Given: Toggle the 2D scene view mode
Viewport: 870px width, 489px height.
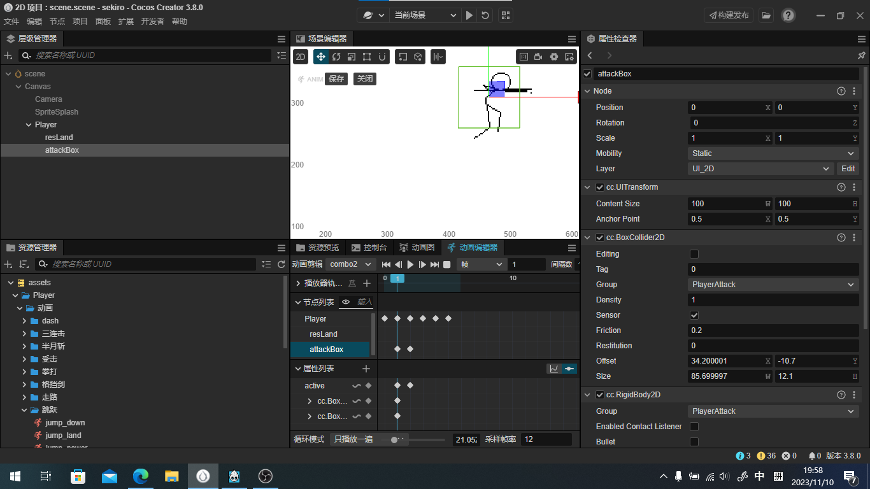Looking at the screenshot, I should tap(301, 57).
